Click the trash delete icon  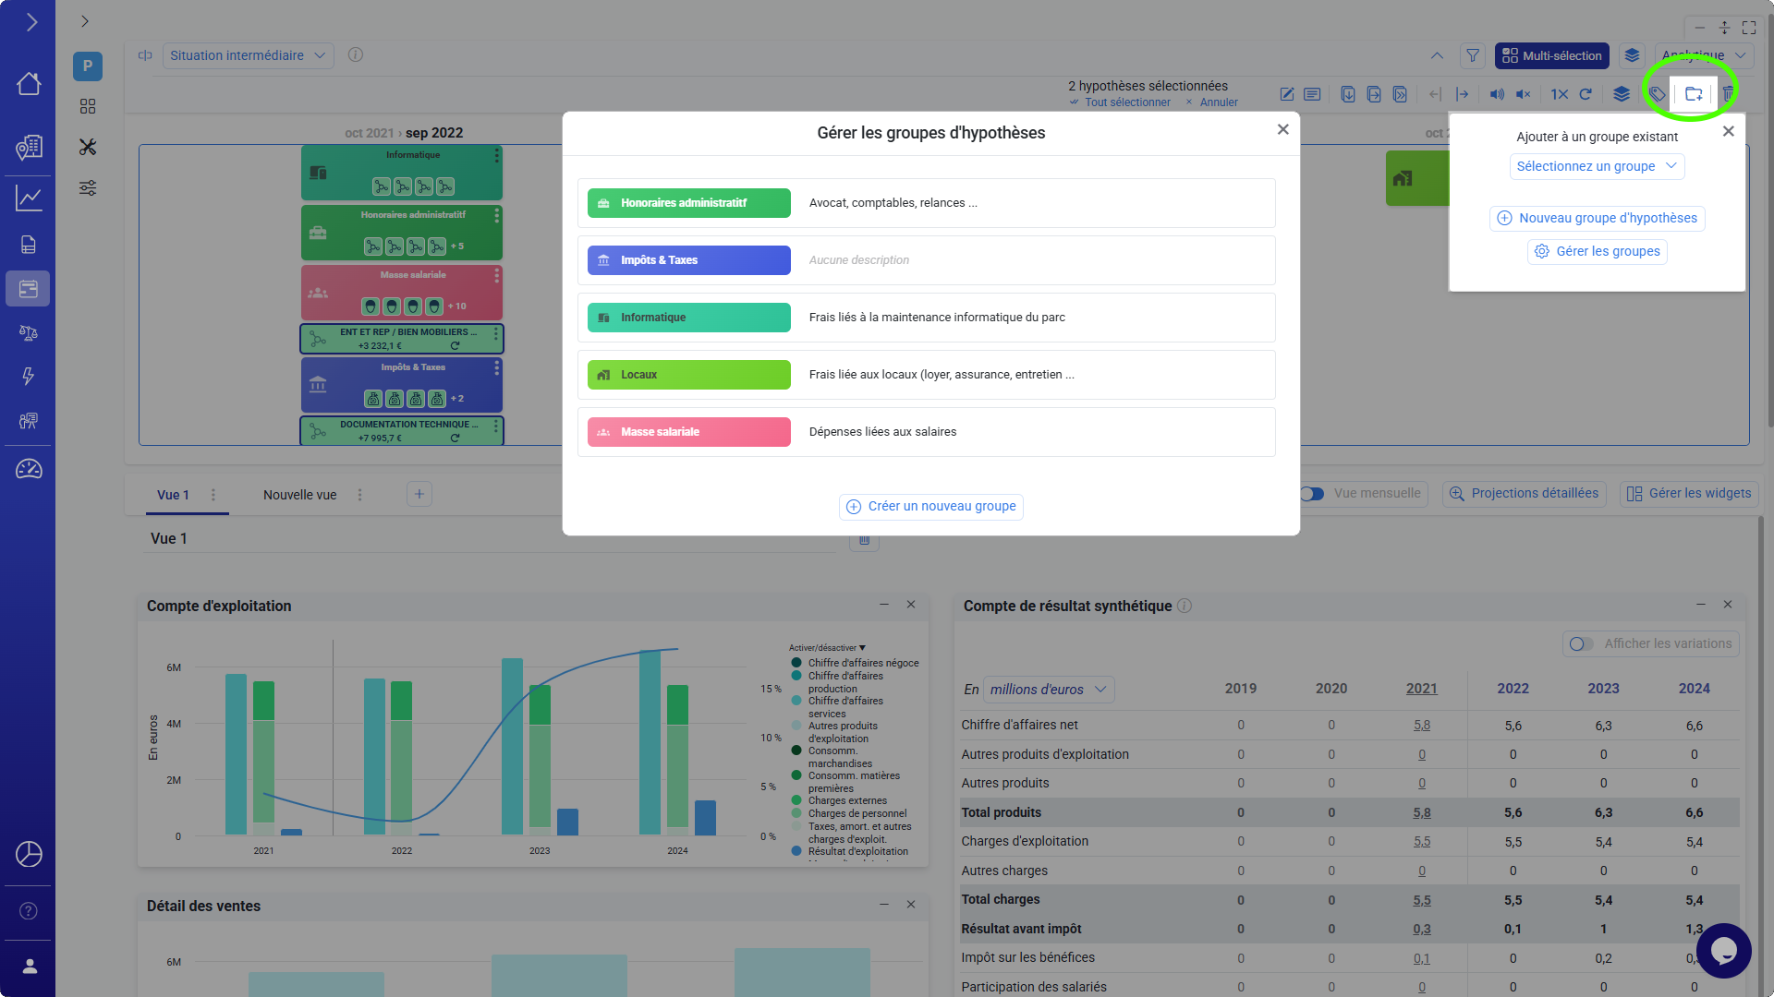click(x=1728, y=94)
